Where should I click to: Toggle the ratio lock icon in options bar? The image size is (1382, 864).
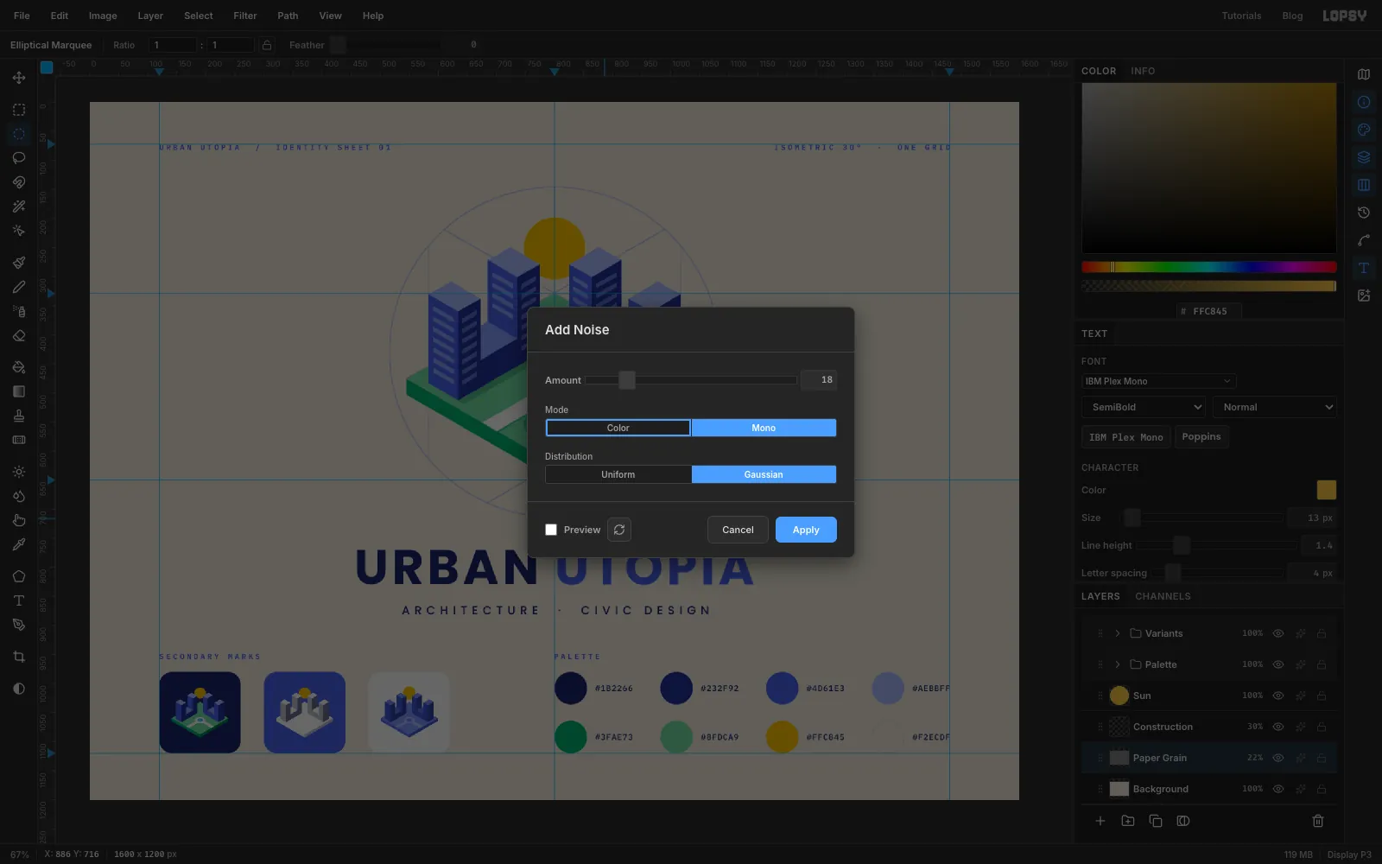(x=267, y=45)
